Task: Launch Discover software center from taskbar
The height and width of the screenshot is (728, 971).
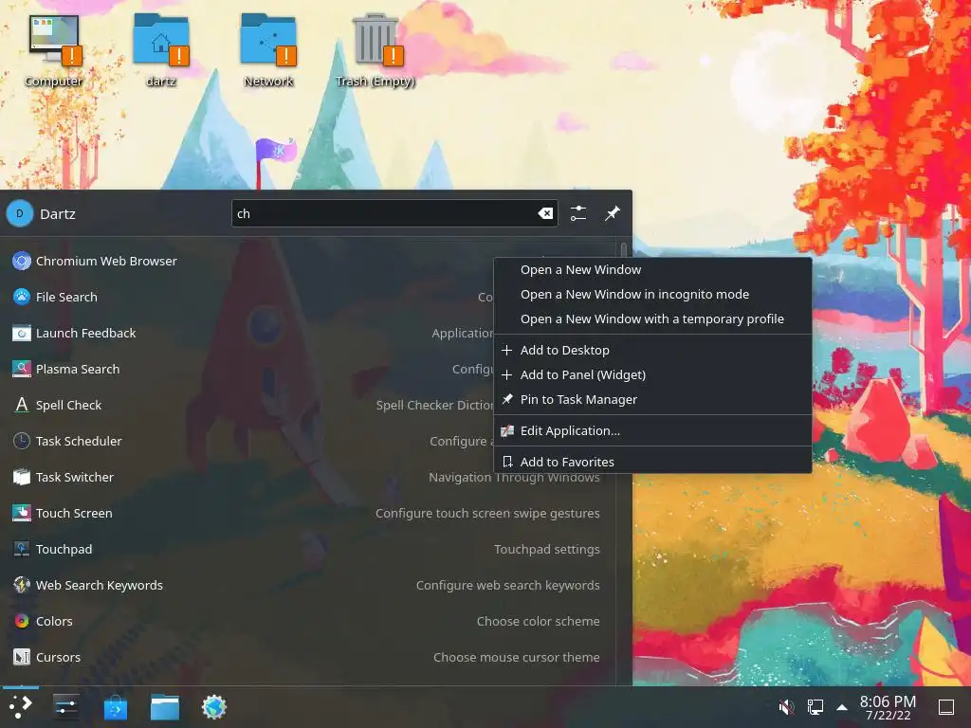Action: [x=115, y=707]
